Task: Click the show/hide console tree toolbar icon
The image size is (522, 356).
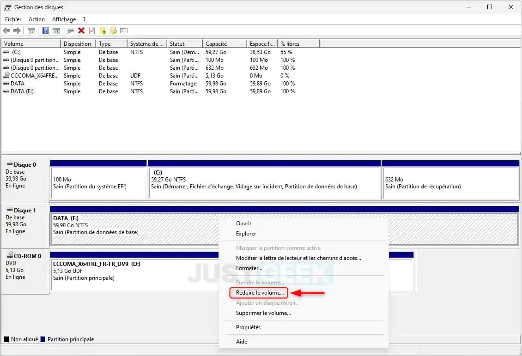Action: click(31, 31)
